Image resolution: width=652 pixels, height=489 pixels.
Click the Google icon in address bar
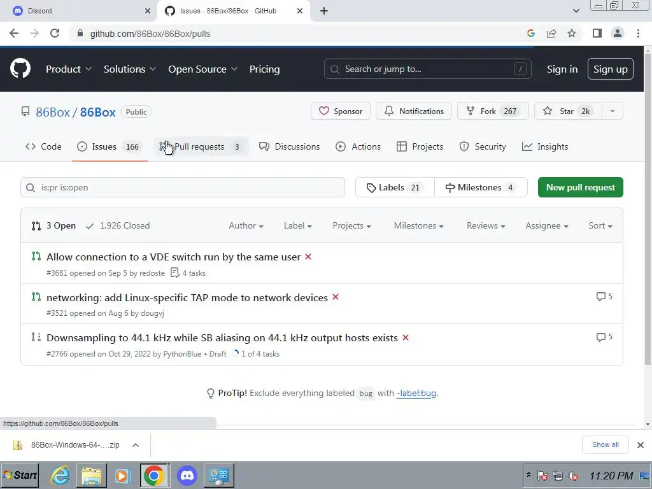point(530,33)
